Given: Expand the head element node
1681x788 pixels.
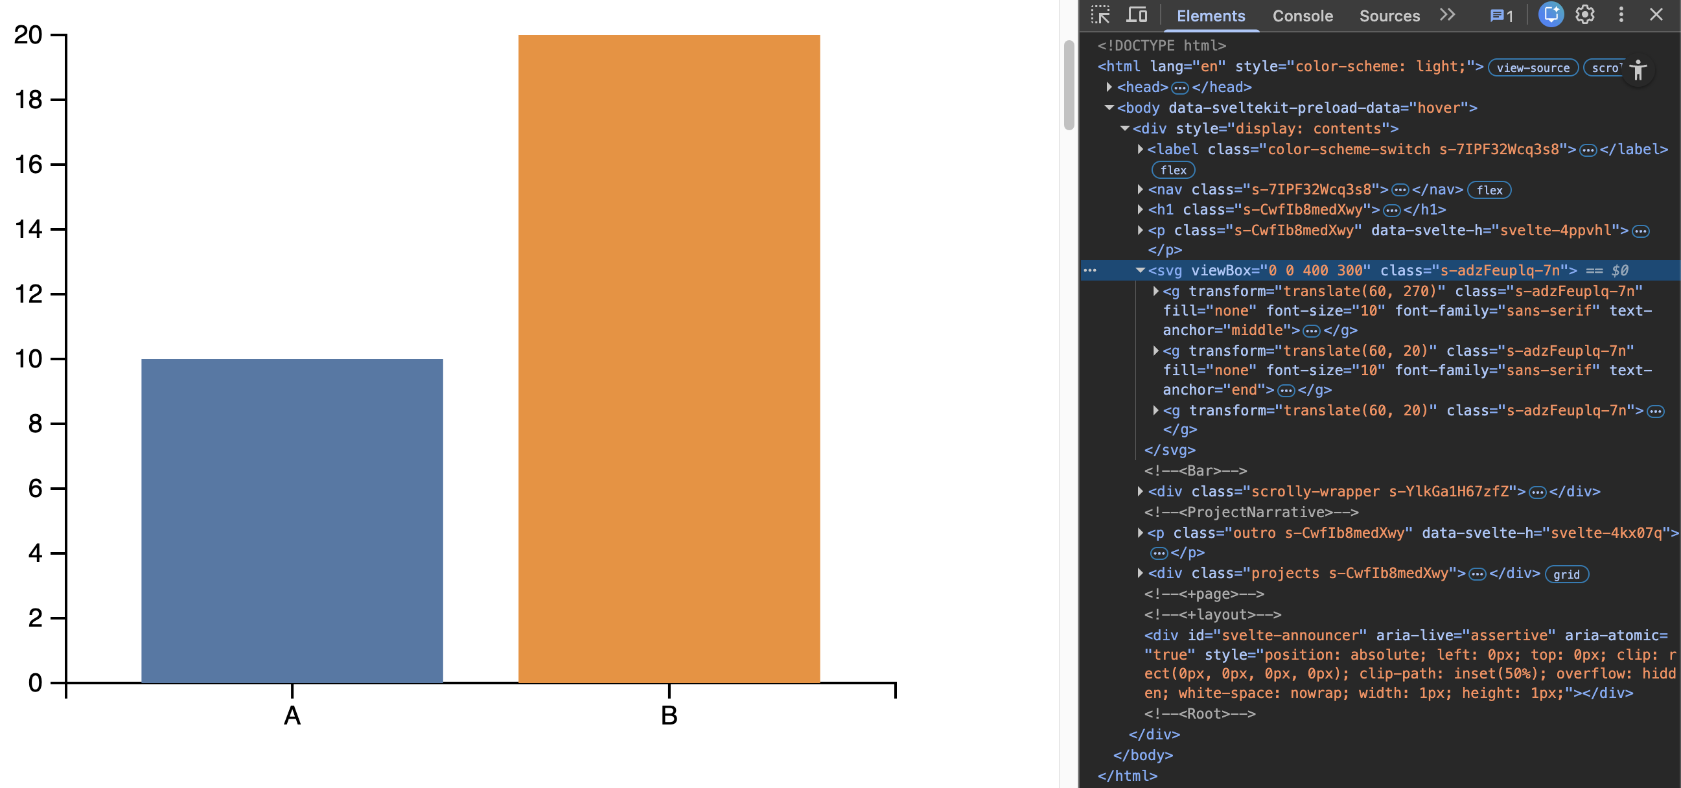Looking at the screenshot, I should coord(1109,87).
